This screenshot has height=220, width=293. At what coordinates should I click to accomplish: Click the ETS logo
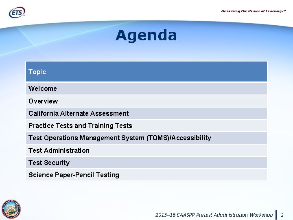pos(17,12)
